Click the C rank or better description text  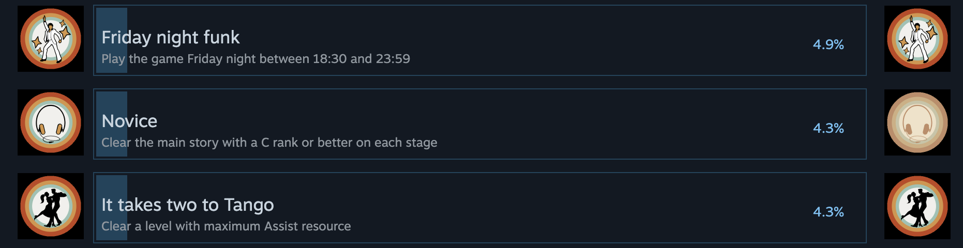269,143
